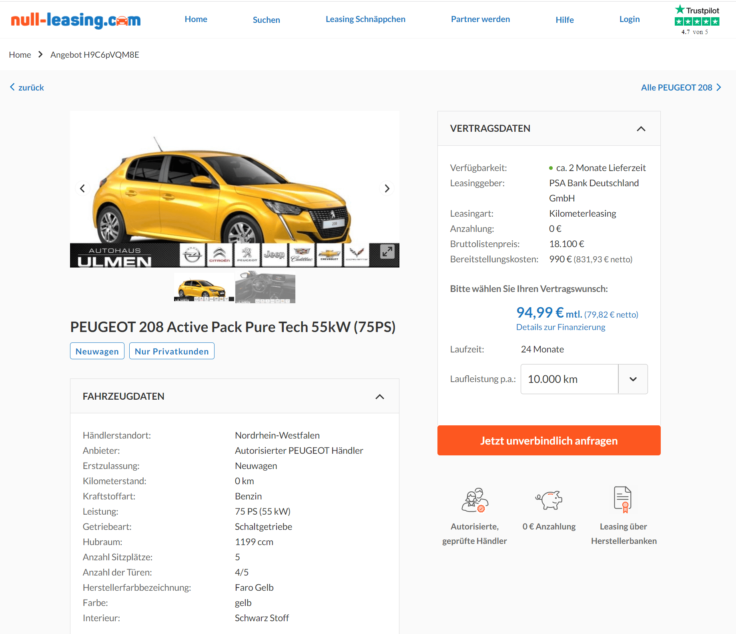
Task: Click the null-leasing.com logo
Action: [76, 20]
